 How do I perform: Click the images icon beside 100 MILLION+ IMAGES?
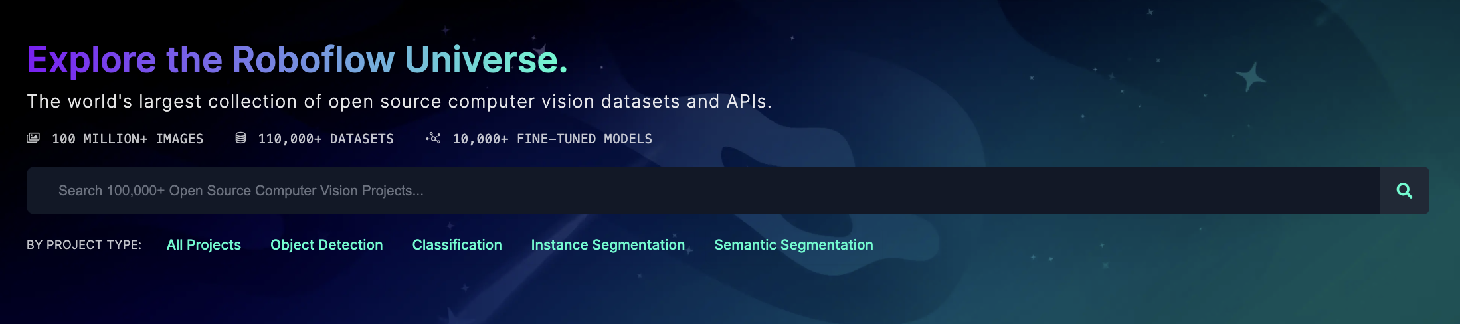(x=33, y=138)
